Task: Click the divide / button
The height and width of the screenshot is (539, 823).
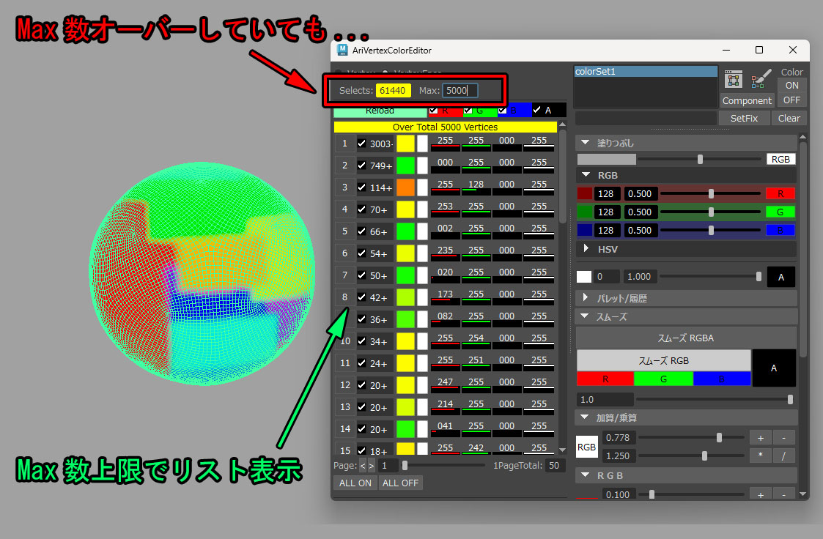Action: [783, 456]
